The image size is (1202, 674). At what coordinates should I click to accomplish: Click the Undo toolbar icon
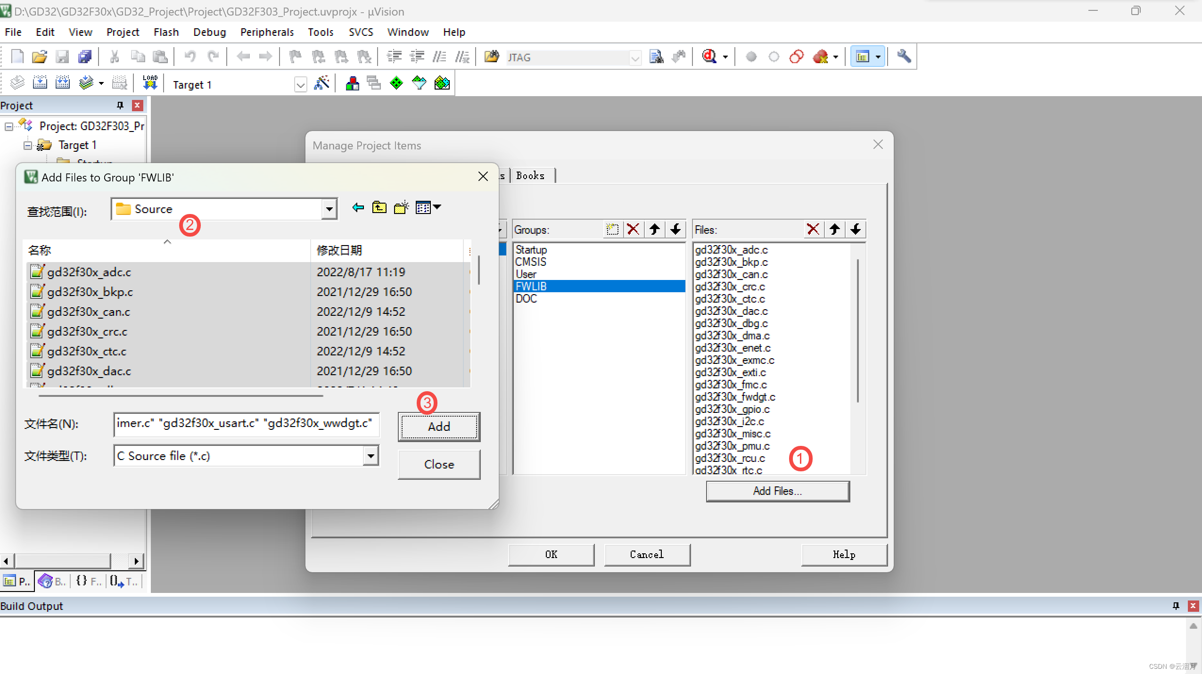pyautogui.click(x=190, y=57)
